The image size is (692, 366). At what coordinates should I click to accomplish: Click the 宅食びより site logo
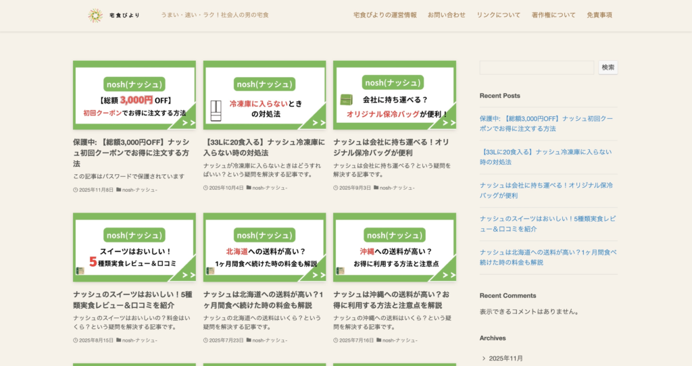[x=114, y=15]
